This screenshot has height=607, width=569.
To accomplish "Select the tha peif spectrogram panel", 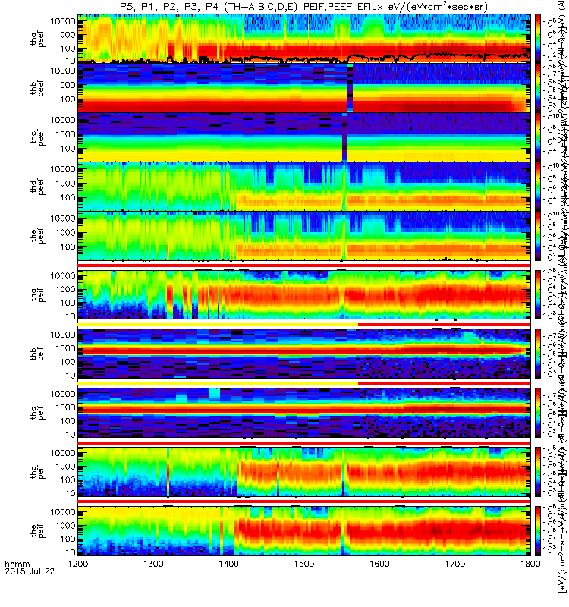I will click(304, 294).
